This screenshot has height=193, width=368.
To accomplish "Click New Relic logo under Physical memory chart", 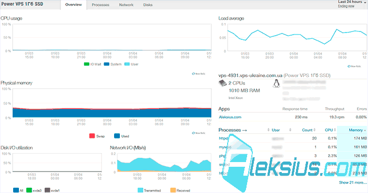I will click(x=199, y=133).
